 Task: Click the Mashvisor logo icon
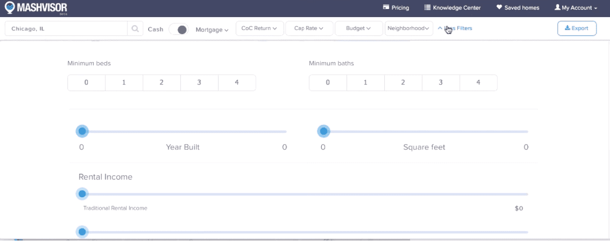(10, 8)
